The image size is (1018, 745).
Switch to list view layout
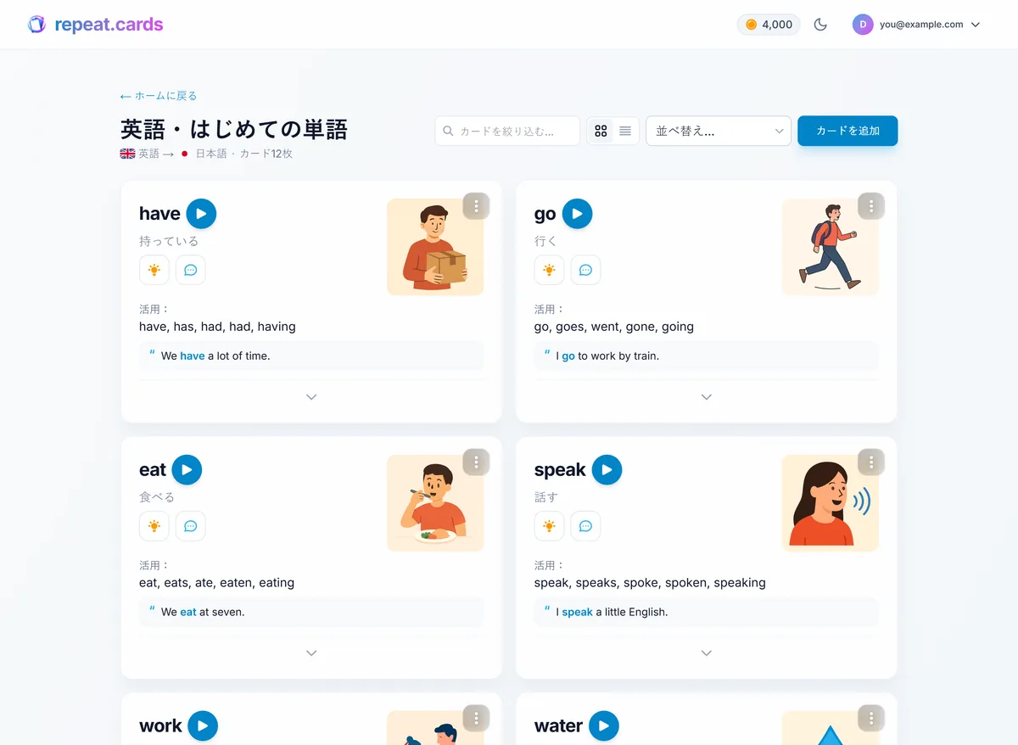(625, 131)
